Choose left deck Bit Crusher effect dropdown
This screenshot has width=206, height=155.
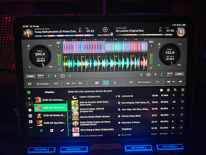[x=44, y=84]
